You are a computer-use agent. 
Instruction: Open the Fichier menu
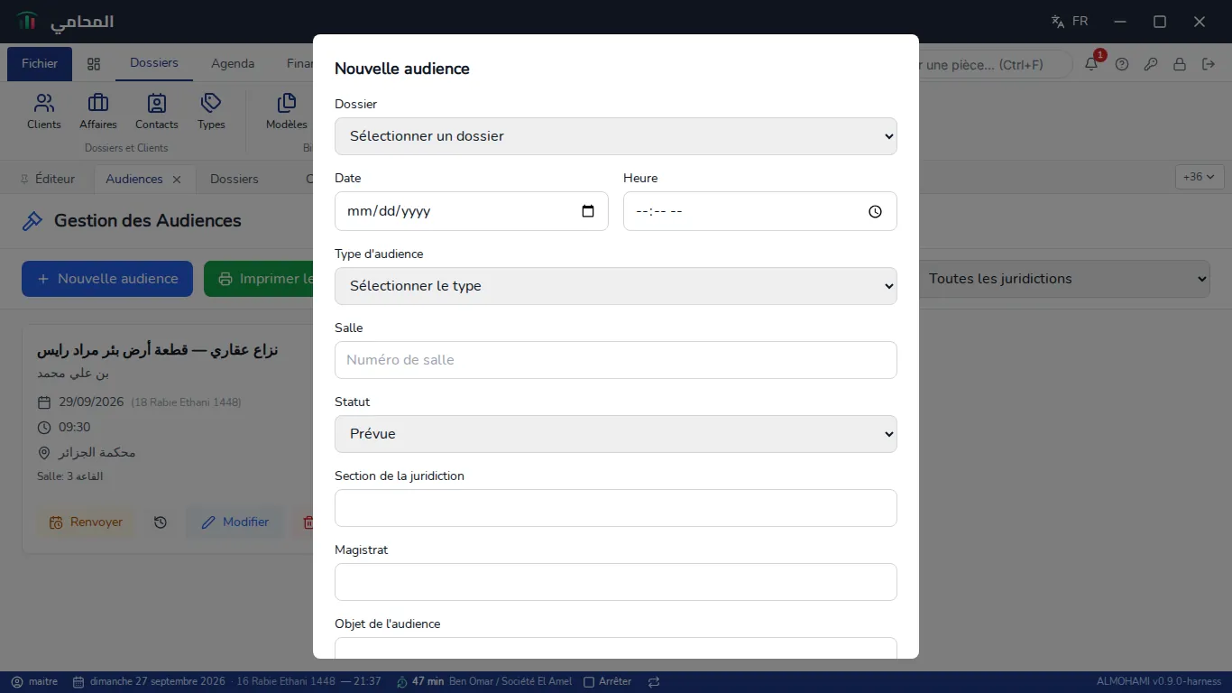point(40,64)
